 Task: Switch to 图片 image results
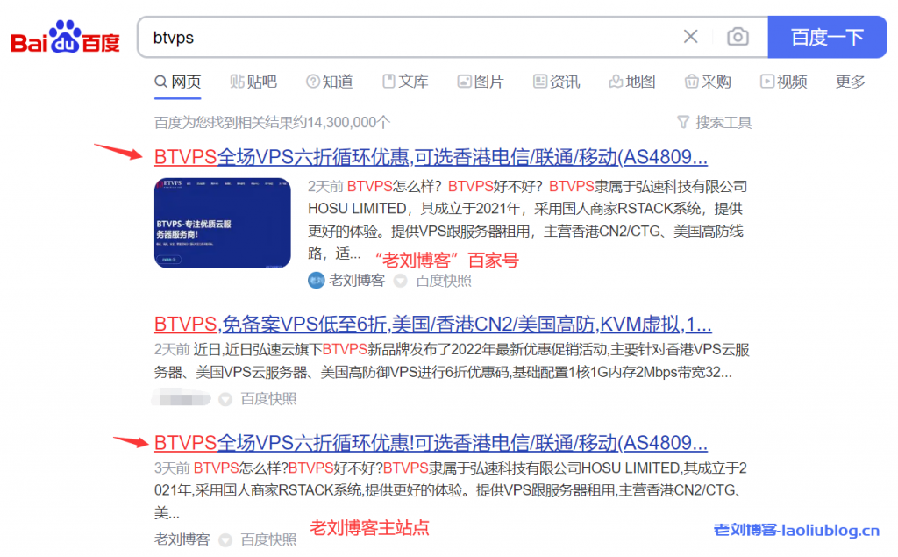(x=481, y=82)
